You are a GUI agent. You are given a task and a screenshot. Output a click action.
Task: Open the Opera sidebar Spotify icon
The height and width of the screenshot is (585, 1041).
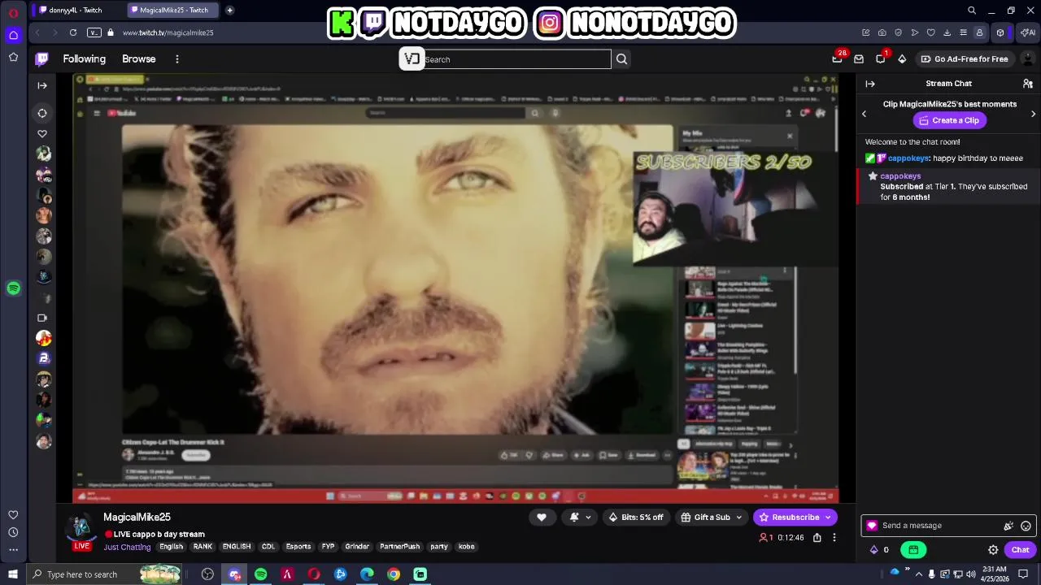[14, 288]
